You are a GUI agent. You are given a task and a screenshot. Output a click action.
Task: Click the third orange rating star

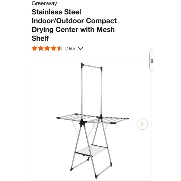click(47, 48)
